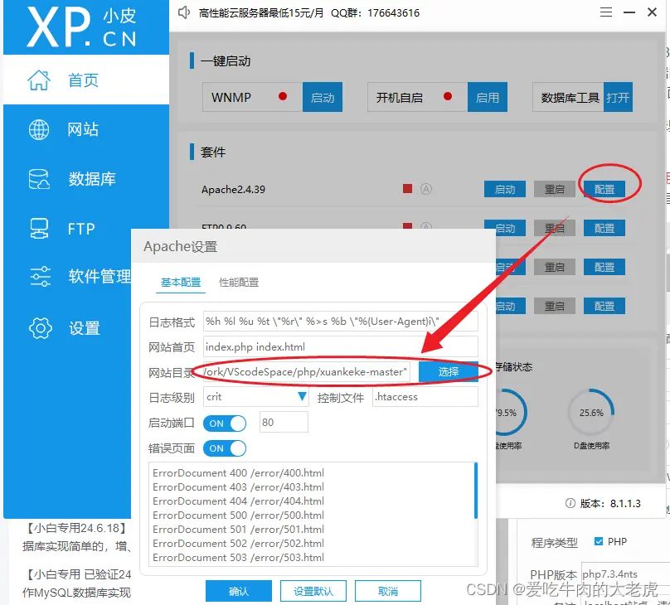Click 启用 for 开机自启
This screenshot has height=605, width=670.
(x=488, y=97)
